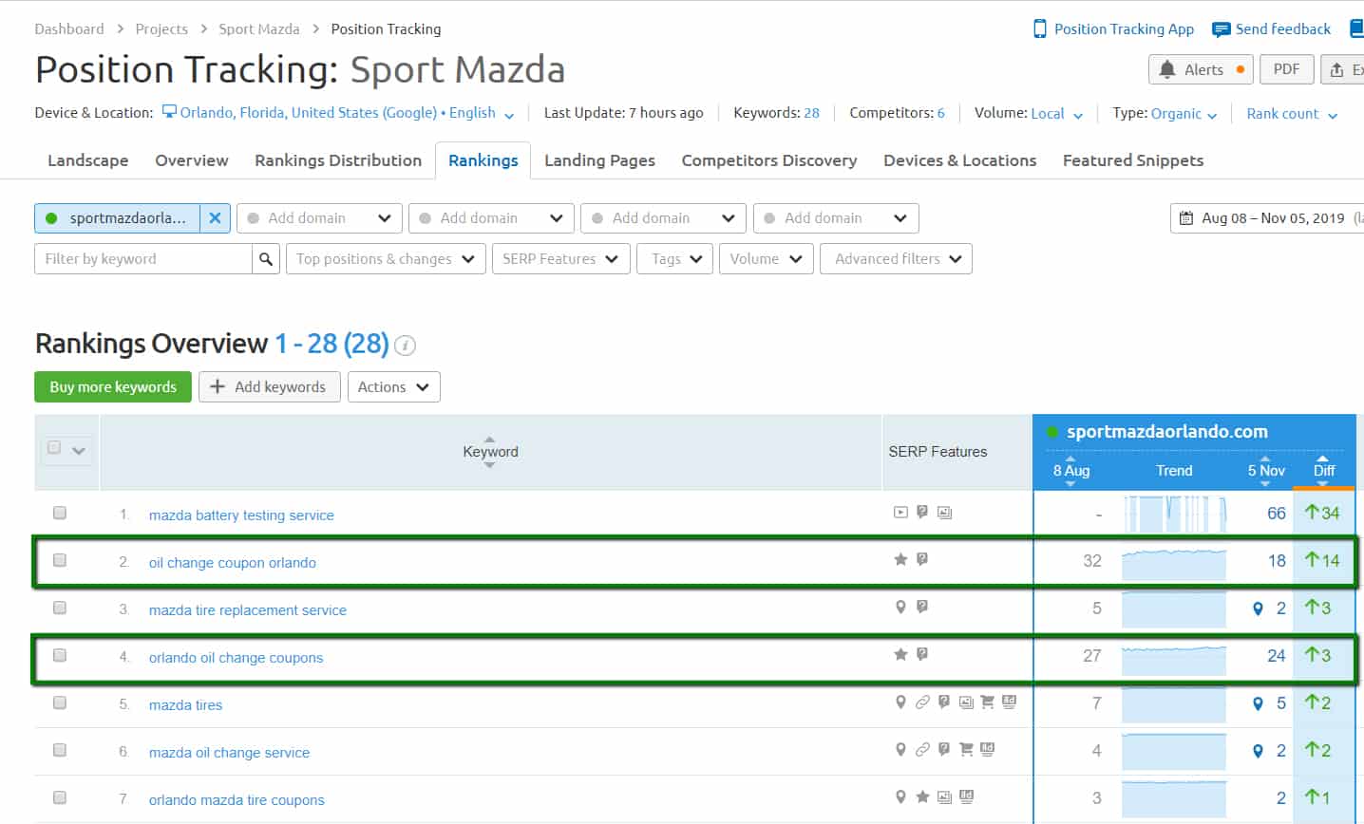Screen dimensions: 1364x824
Task: Open the SERP Features filter dropdown
Action: [560, 259]
